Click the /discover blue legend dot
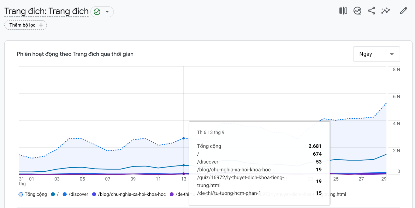This screenshot has height=208, width=415. coord(65,194)
